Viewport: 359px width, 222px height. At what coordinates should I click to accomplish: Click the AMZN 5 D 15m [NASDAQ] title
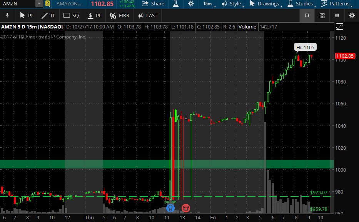32,27
